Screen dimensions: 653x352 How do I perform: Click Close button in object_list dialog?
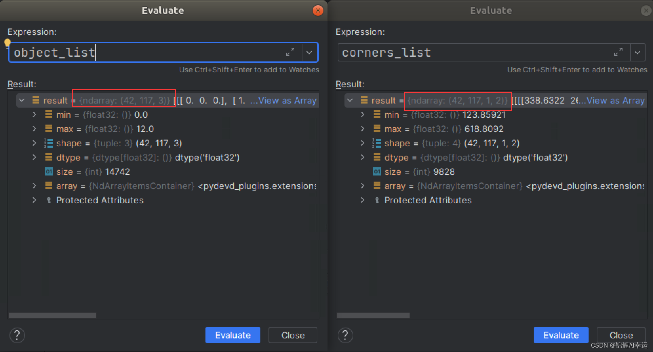pos(293,335)
